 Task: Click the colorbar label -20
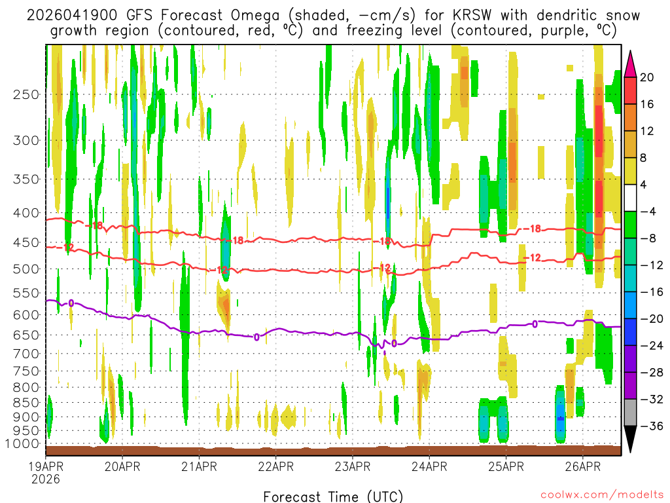(x=651, y=319)
